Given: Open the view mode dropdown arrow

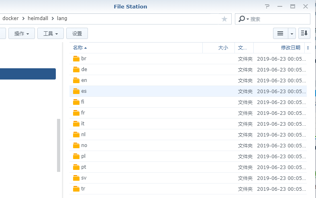Looking at the screenshot, I should pyautogui.click(x=292, y=33).
